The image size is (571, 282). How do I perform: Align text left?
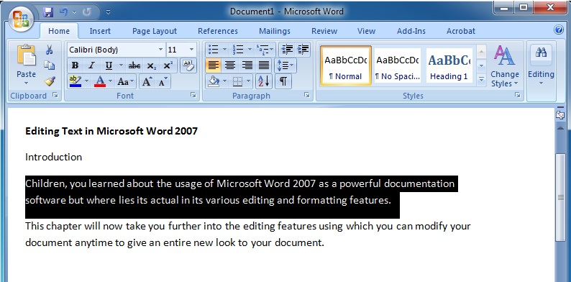click(x=214, y=65)
